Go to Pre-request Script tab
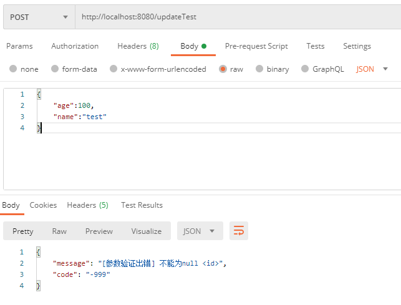 (x=256, y=46)
